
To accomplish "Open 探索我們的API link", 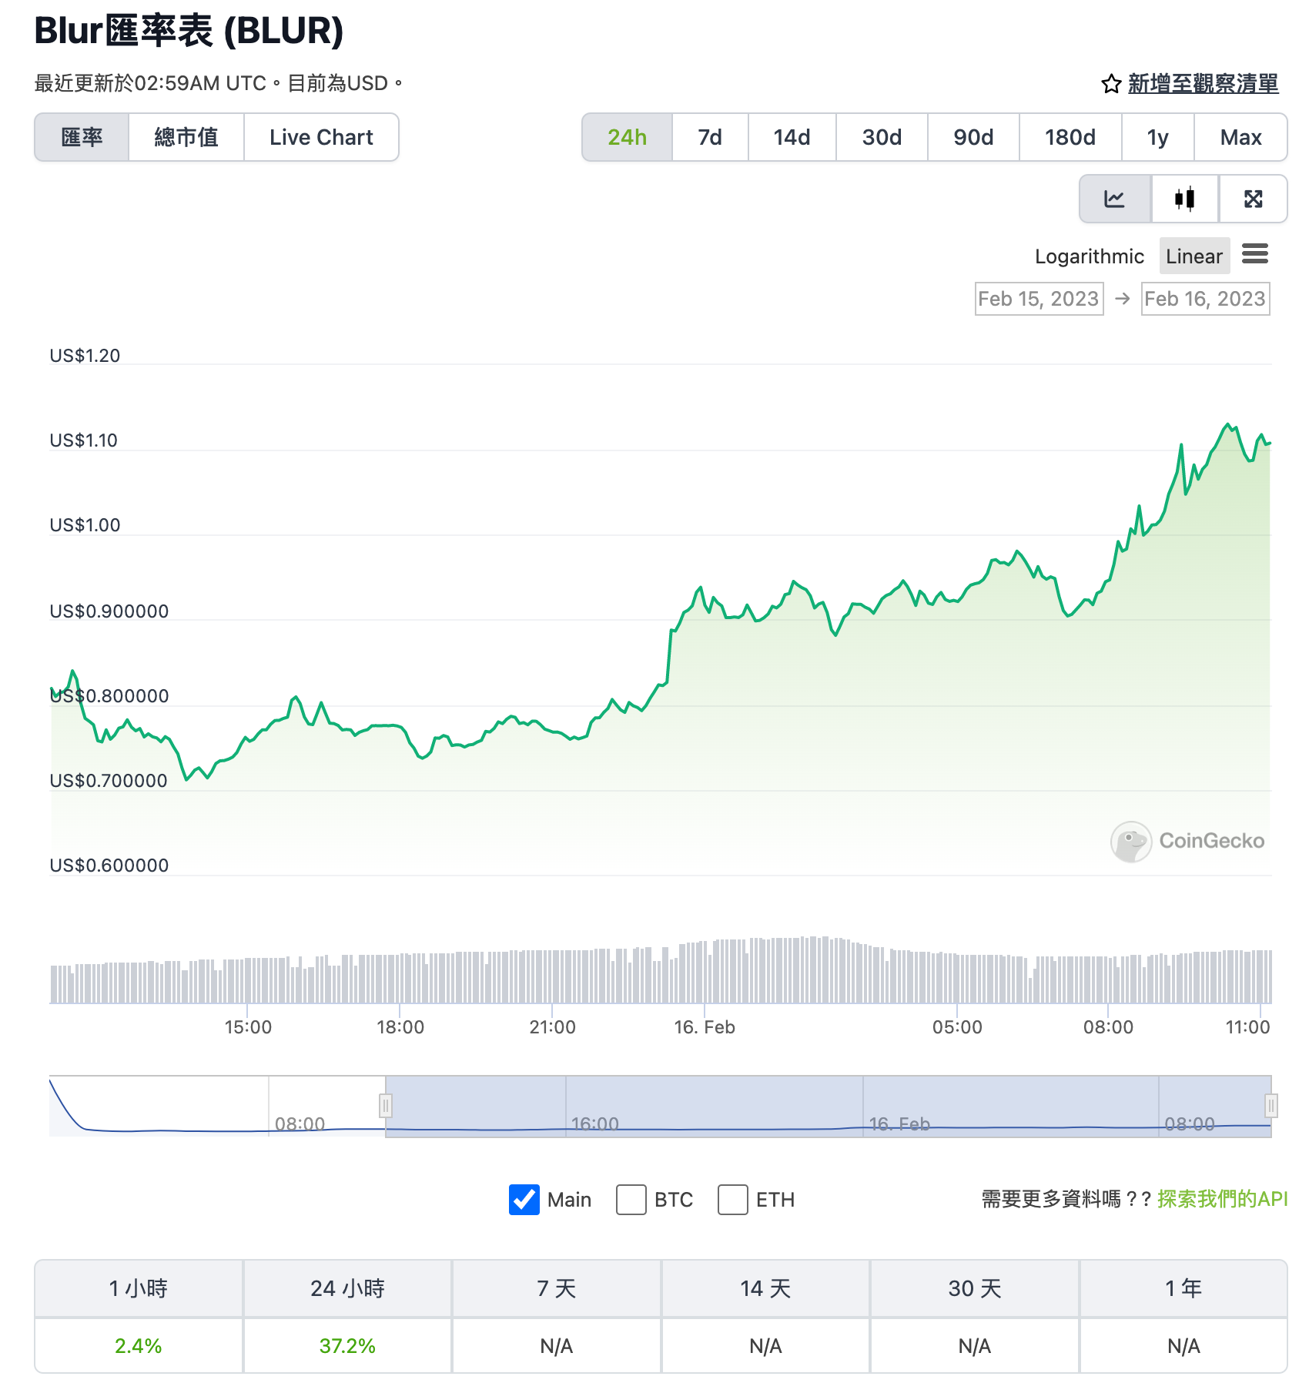I will (1219, 1199).
